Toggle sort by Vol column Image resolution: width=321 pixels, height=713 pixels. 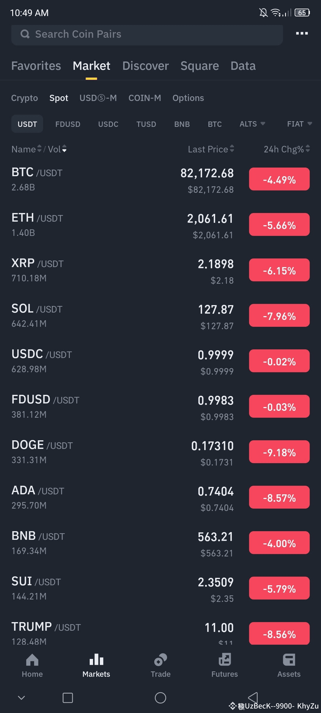click(x=57, y=149)
